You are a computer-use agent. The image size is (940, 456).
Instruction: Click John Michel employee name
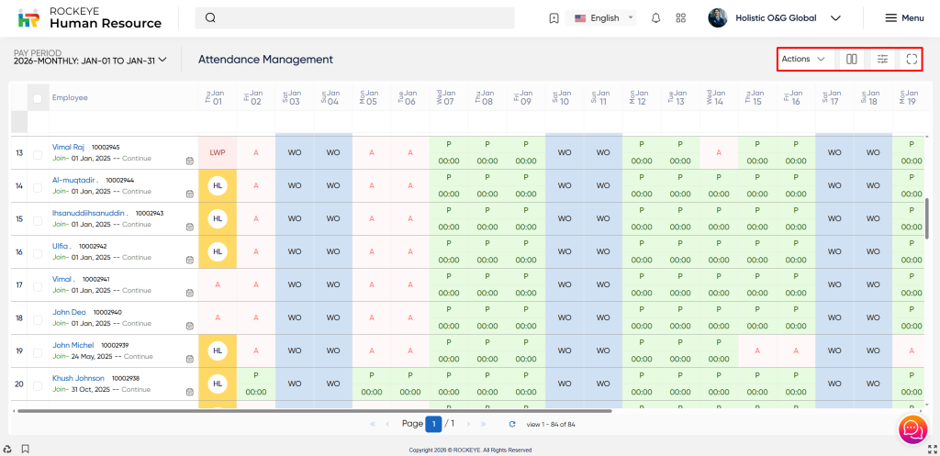coord(73,344)
